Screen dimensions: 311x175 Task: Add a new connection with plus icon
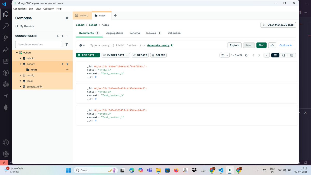point(62,36)
